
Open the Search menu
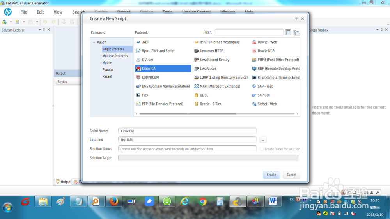[79, 12]
